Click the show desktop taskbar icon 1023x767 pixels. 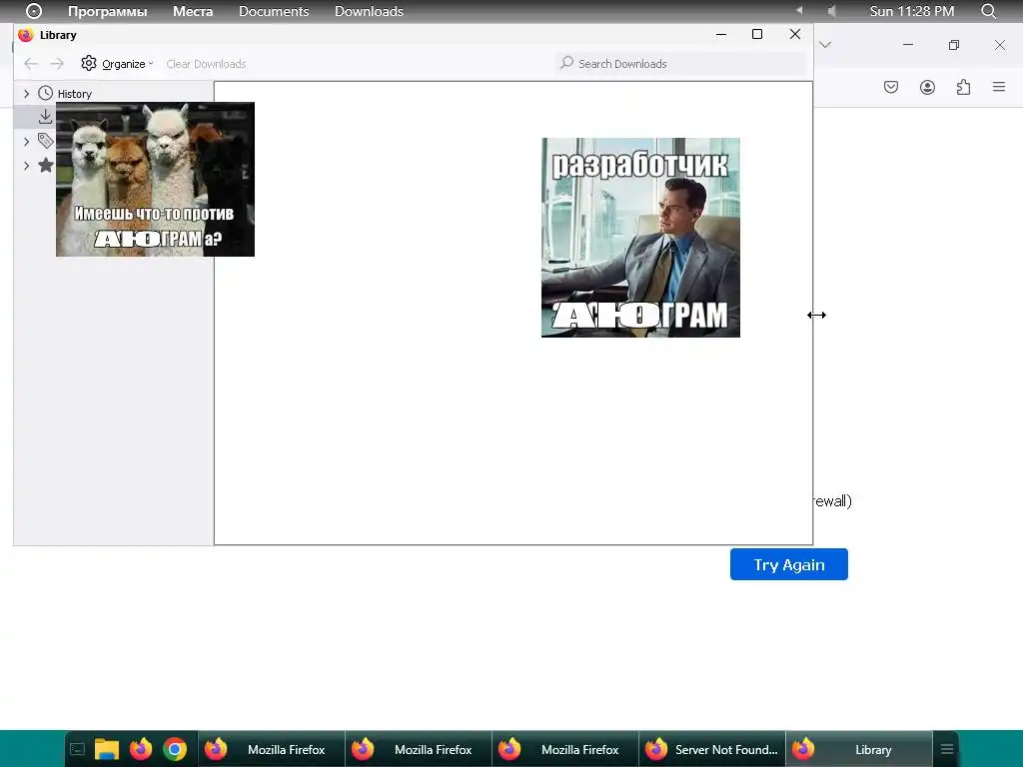tap(77, 749)
